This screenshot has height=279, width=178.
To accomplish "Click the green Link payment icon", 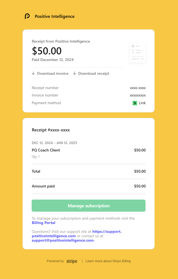I will [135, 103].
